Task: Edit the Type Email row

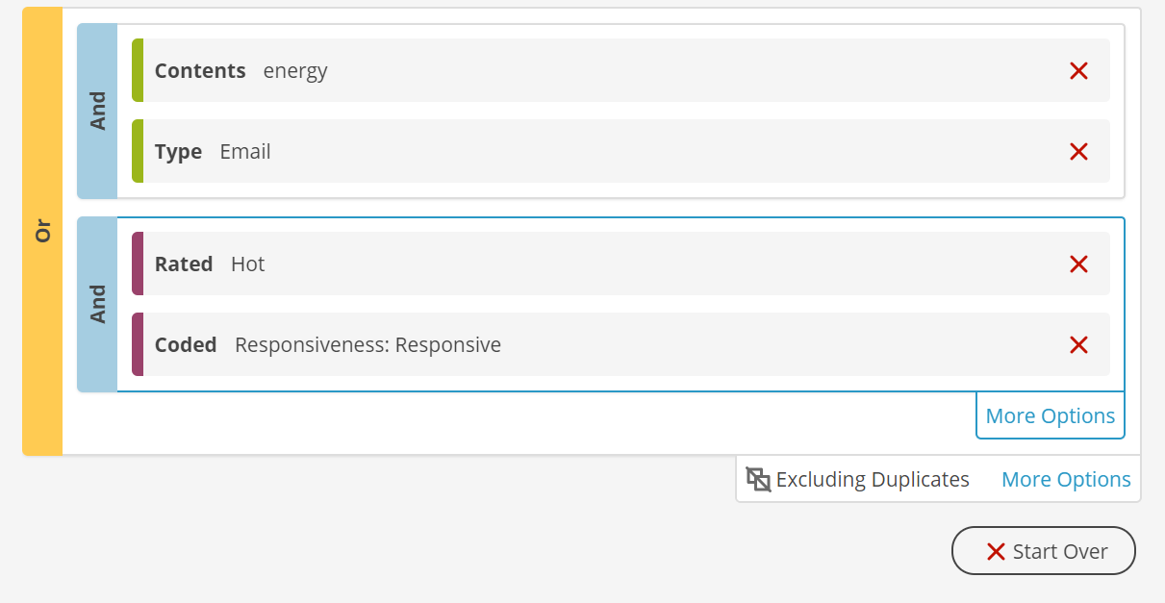Action: coord(620,151)
